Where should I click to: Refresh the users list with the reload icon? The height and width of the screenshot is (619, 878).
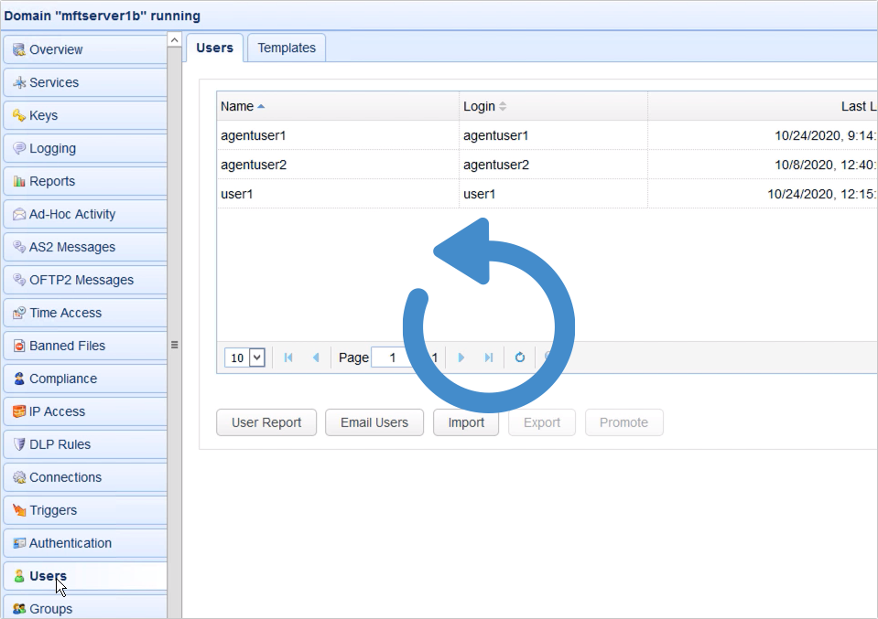point(519,358)
